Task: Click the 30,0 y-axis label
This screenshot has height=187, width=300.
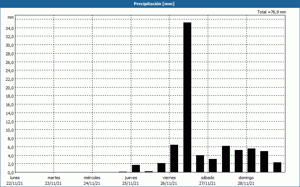Action: [x=10, y=45]
